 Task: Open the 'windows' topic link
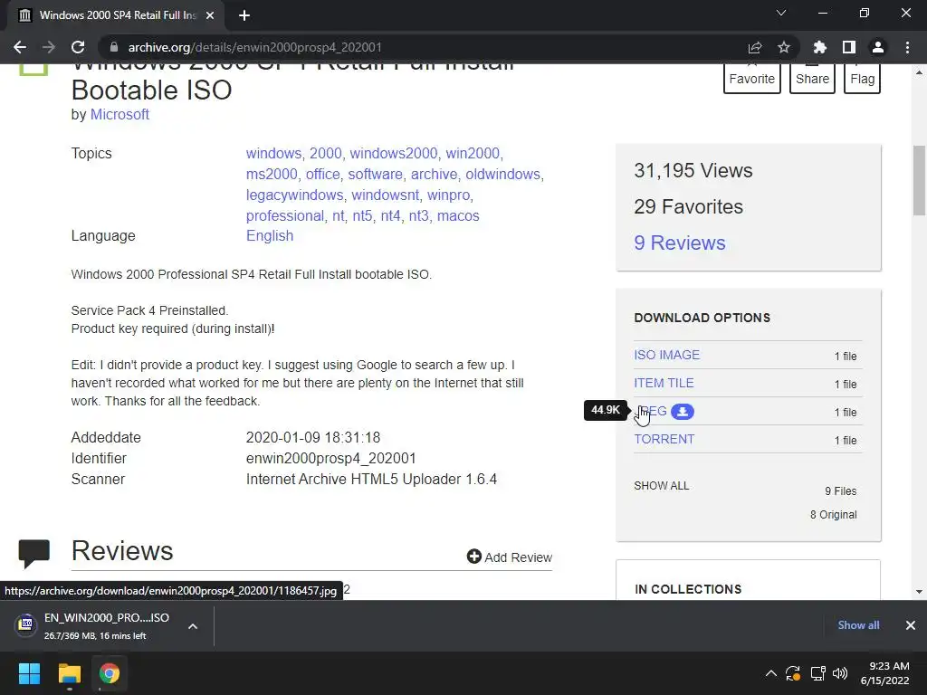(x=273, y=153)
